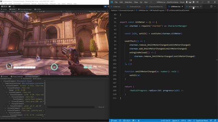Open Unity Project Settings tab
218x122 pixels.
(x=17, y=77)
